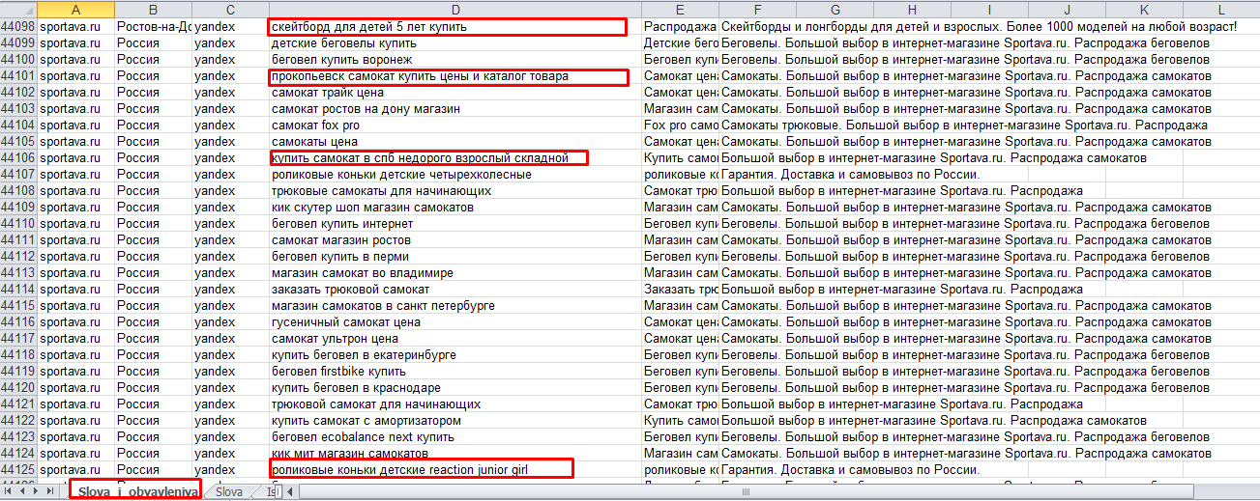Go to the first sheet with the navigation arrow

[x=10, y=491]
